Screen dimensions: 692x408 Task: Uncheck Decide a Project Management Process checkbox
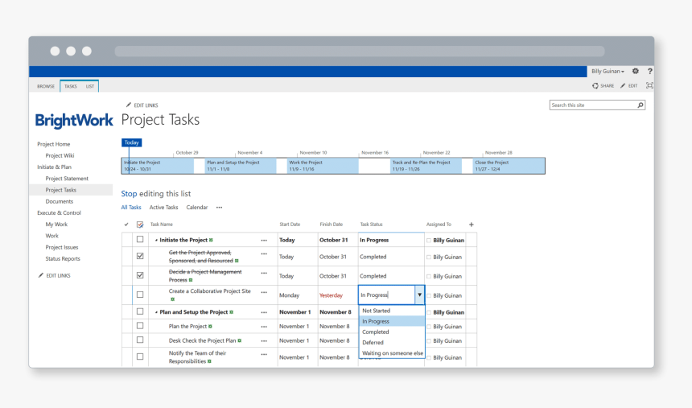coord(140,275)
